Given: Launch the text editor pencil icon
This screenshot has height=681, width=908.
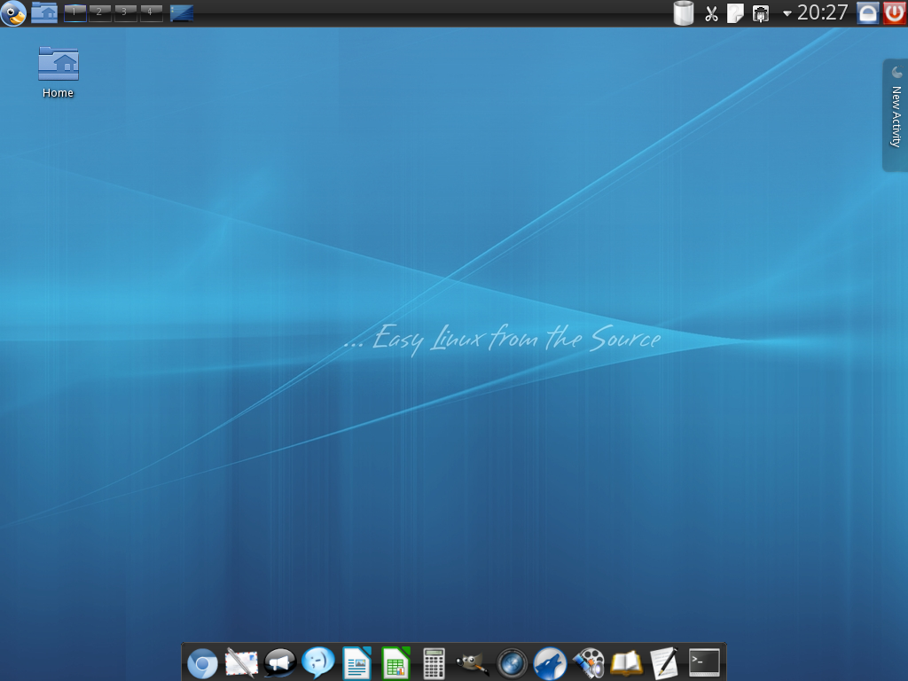Looking at the screenshot, I should [665, 663].
